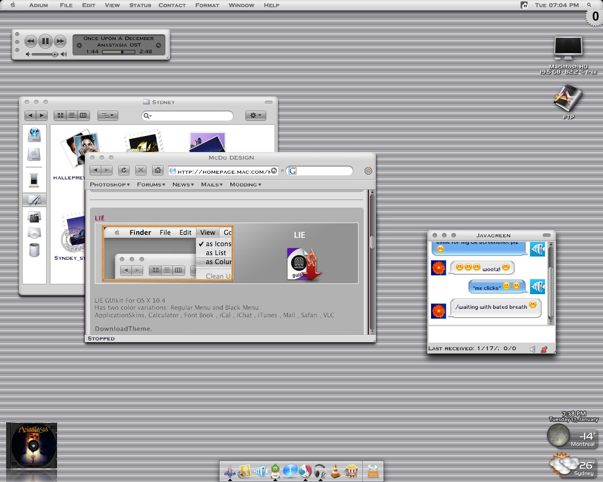Viewport: 603px width, 482px height.
Task: Go to browser home page
Action: [158, 170]
